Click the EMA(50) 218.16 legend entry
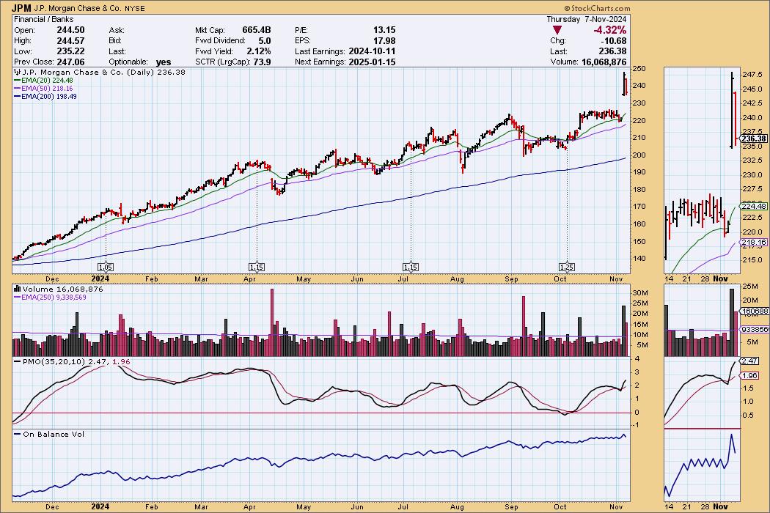Viewport: 770px width, 513px height. (43, 89)
